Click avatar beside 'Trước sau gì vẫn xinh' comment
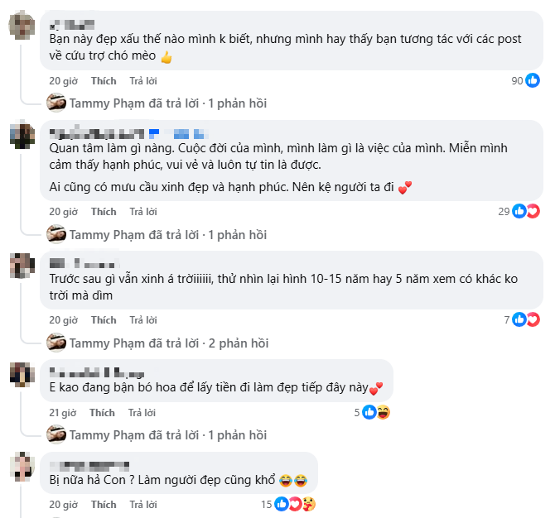555x518 pixels. 21,264
